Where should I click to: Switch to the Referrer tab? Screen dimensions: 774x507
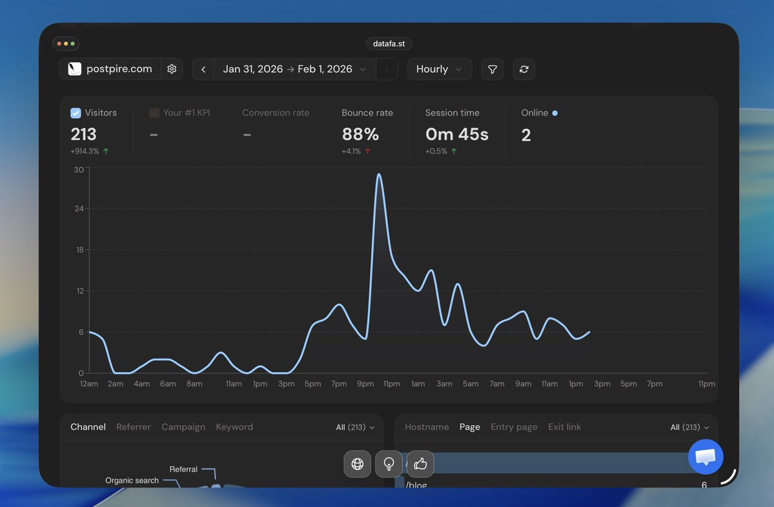[x=133, y=426]
